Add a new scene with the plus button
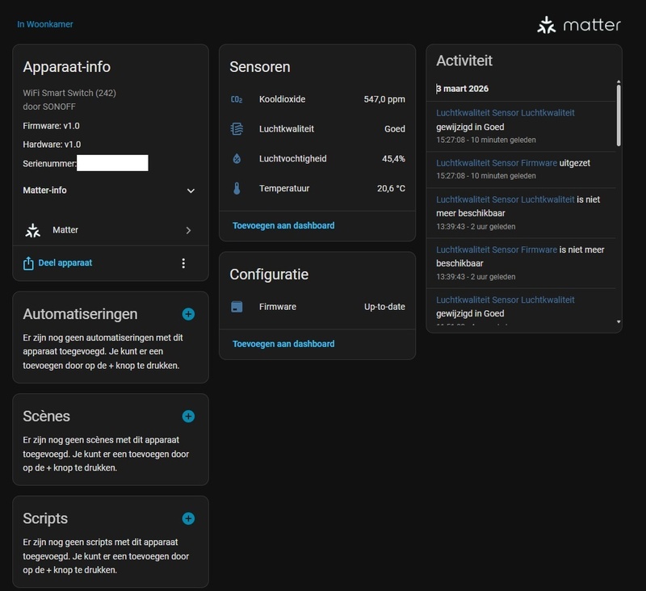Viewport: 646px width, 591px height. [x=187, y=417]
